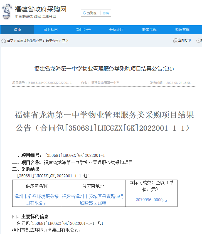Click the circled X close icon at right

pos(198,41)
